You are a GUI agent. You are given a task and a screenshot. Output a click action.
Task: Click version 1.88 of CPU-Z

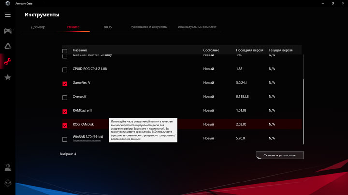coord(239,69)
